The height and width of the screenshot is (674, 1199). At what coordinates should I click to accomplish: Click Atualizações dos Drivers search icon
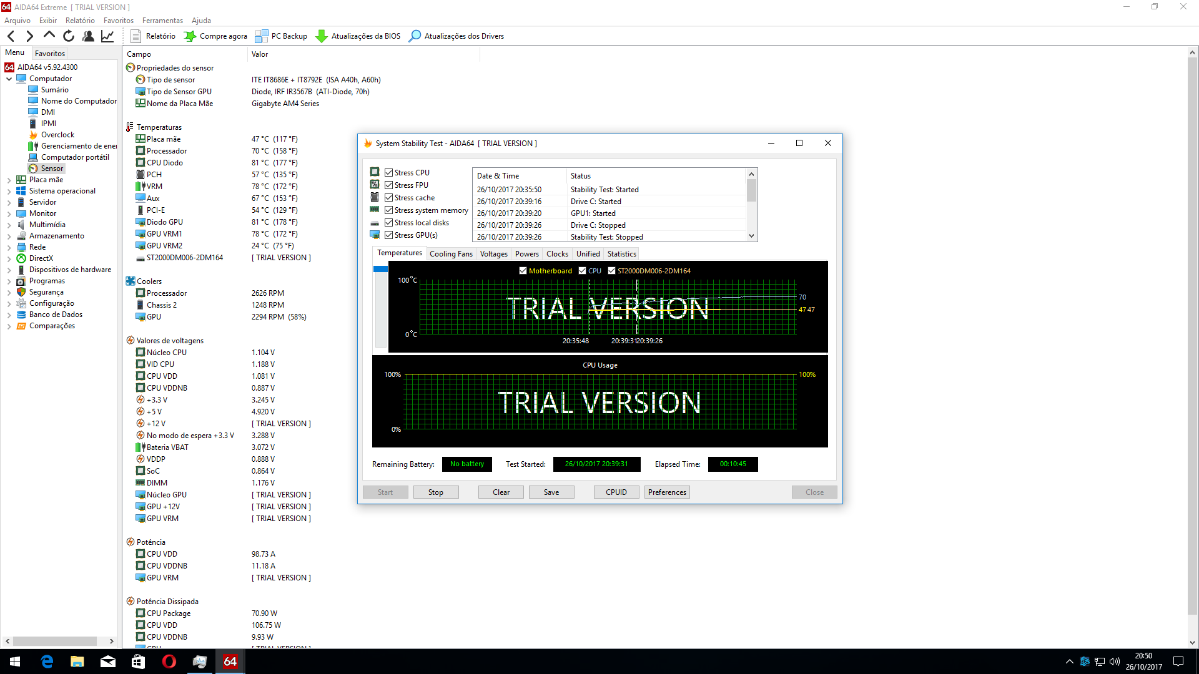pyautogui.click(x=415, y=36)
